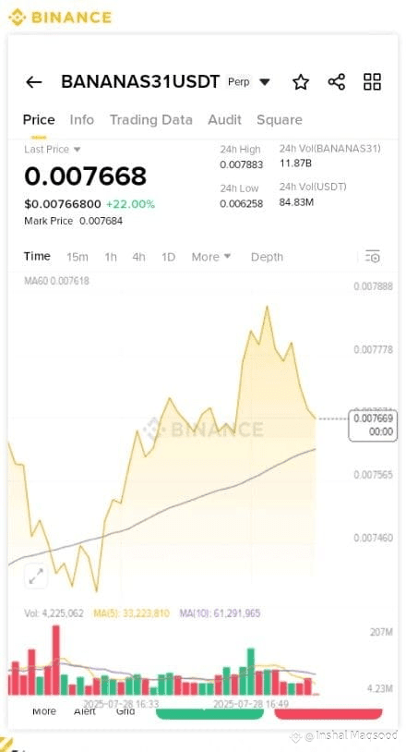Expand the Perp contract selector arrow
The image size is (406, 752).
264,82
